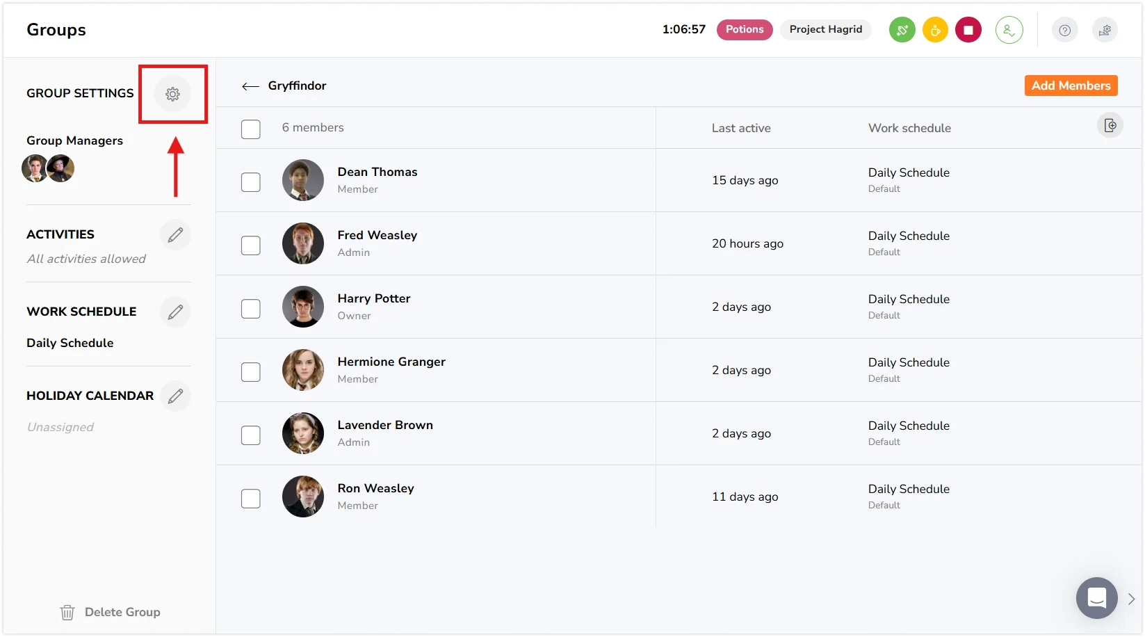
Task: Go back using arrow beside Gryffindor
Action: tap(250, 86)
